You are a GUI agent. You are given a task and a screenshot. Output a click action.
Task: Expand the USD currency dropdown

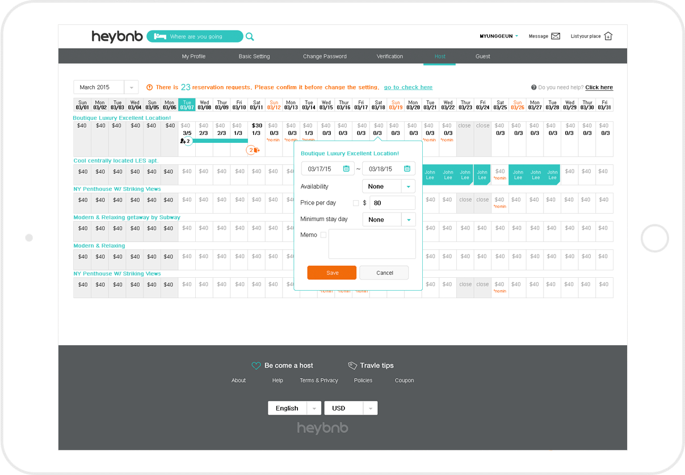click(370, 408)
